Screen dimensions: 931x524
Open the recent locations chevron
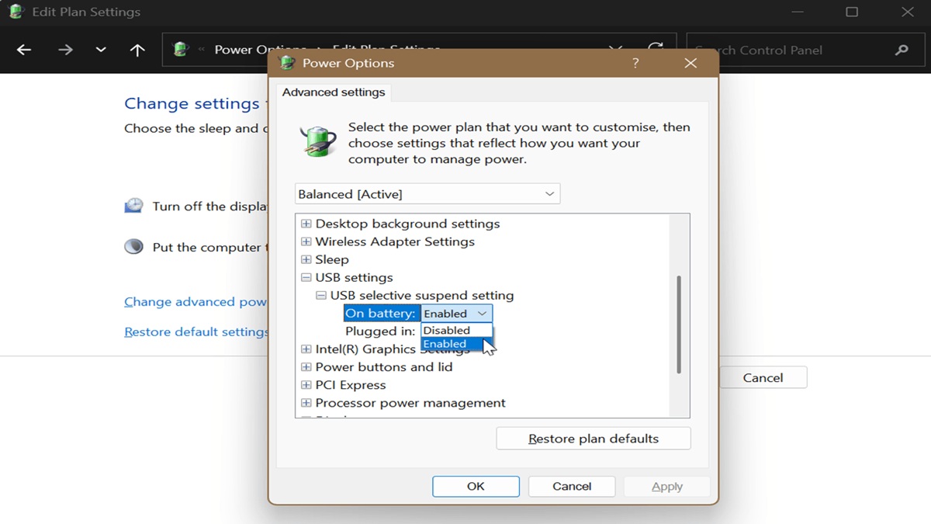101,50
